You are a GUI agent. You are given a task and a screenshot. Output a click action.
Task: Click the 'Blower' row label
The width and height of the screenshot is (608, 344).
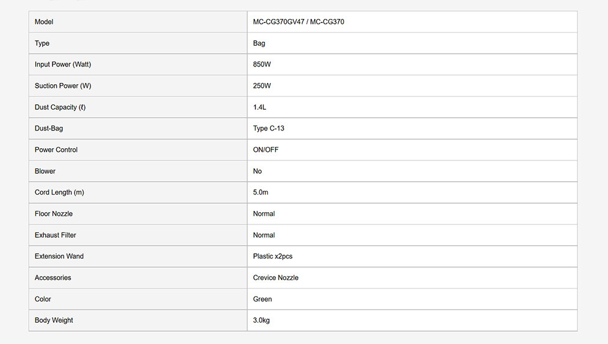tap(45, 171)
